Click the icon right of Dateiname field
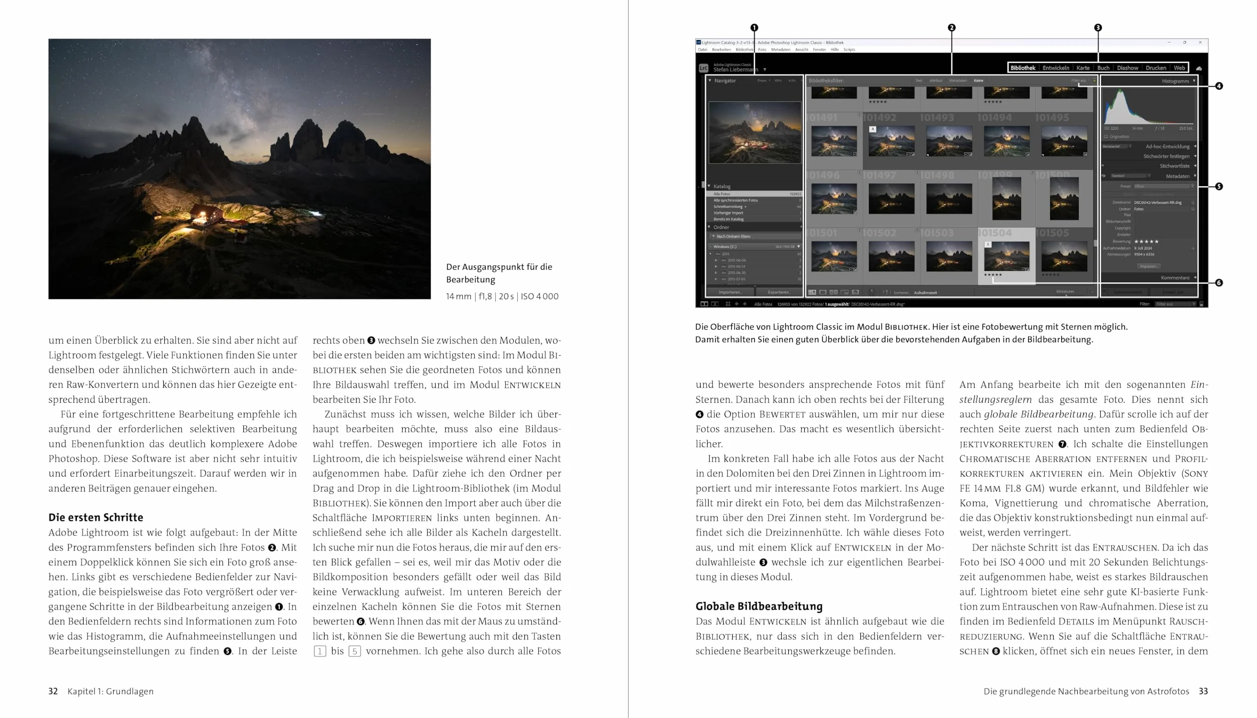Image resolution: width=1257 pixels, height=718 pixels. (x=1193, y=203)
